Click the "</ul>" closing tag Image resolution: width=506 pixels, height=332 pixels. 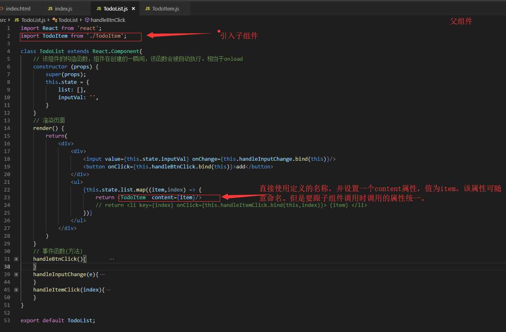click(x=78, y=220)
